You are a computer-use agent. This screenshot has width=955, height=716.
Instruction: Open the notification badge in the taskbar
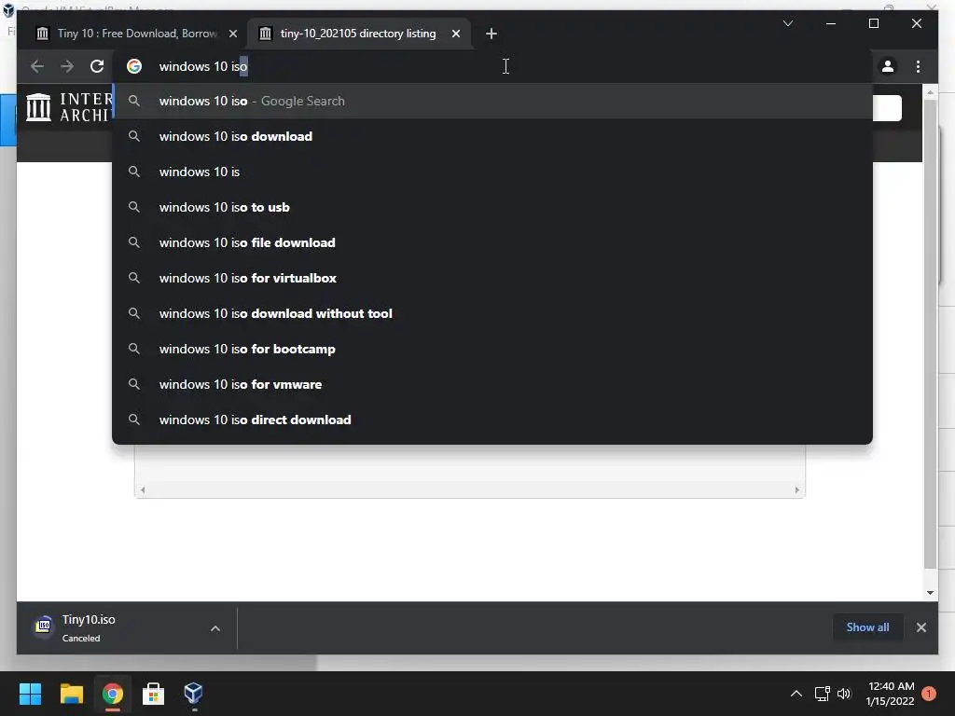tap(929, 694)
